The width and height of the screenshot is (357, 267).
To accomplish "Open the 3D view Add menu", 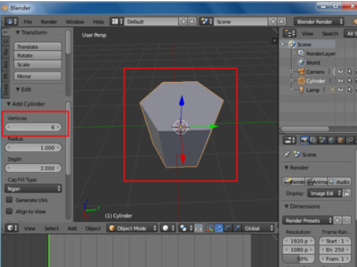I will pos(72,228).
